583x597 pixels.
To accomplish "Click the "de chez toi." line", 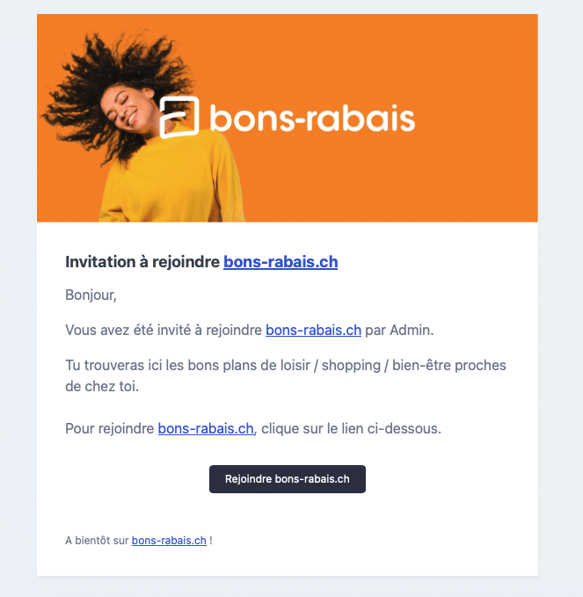I will coord(102,386).
